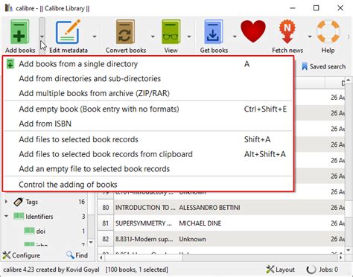Screen dimensions: 353x277
Task: Click author ALESSANDRO BETTINI
Action: pos(209,208)
